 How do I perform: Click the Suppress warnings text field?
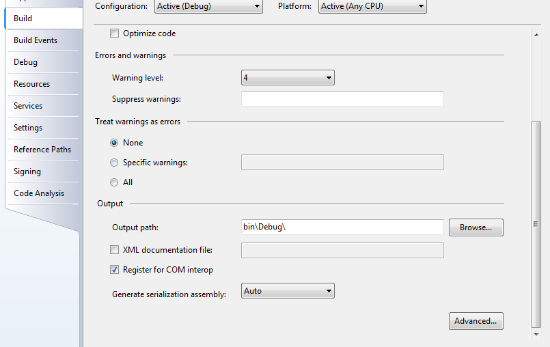[x=342, y=98]
